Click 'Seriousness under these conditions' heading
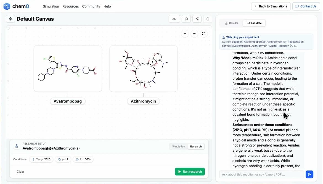This screenshot has width=323, height=184. tap(262, 127)
